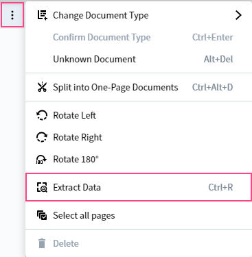252x257 pixels.
Task: Click the scissors split icon
Action: 42,87
